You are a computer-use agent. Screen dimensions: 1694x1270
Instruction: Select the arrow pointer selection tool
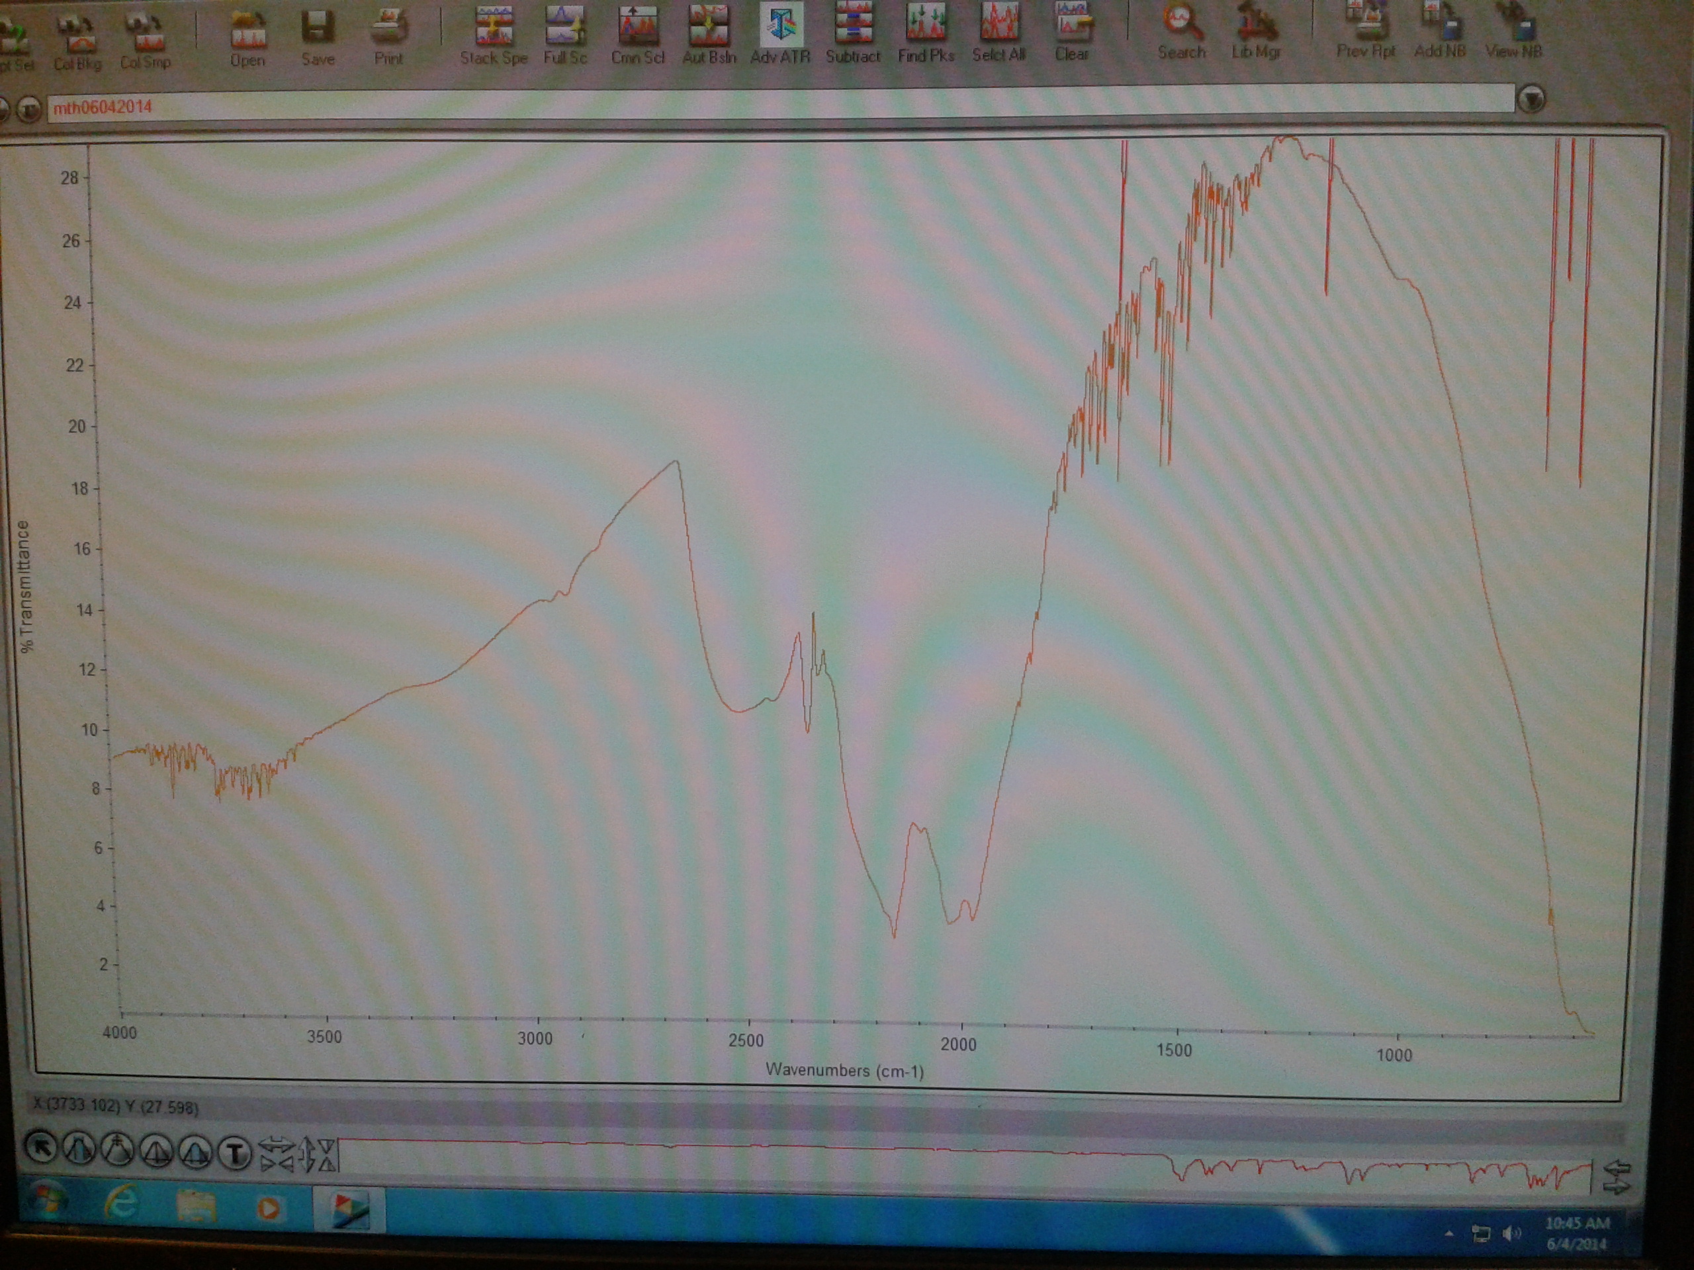coord(41,1148)
